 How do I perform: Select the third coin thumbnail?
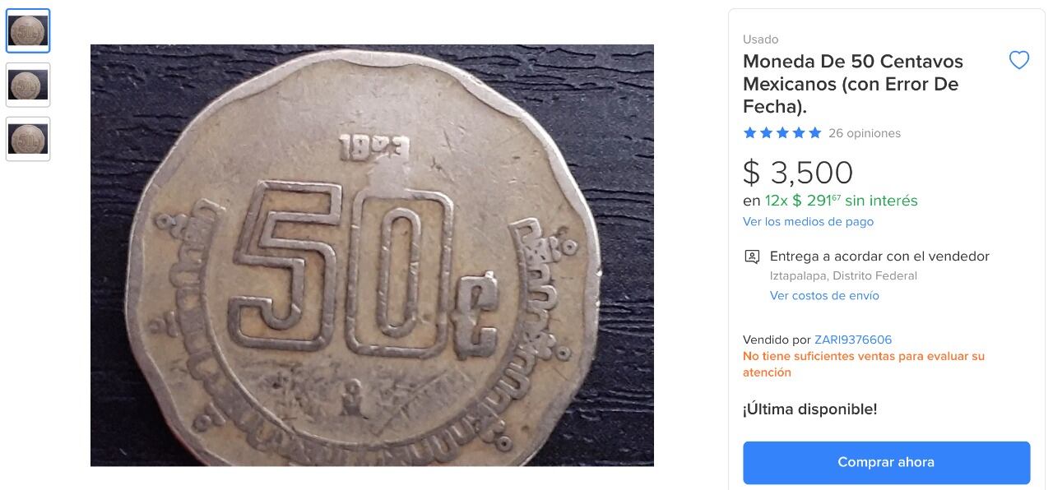click(x=27, y=138)
